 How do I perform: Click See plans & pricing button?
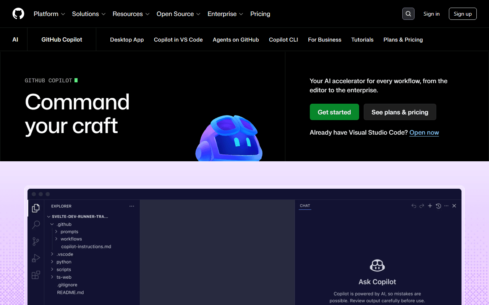tap(400, 112)
